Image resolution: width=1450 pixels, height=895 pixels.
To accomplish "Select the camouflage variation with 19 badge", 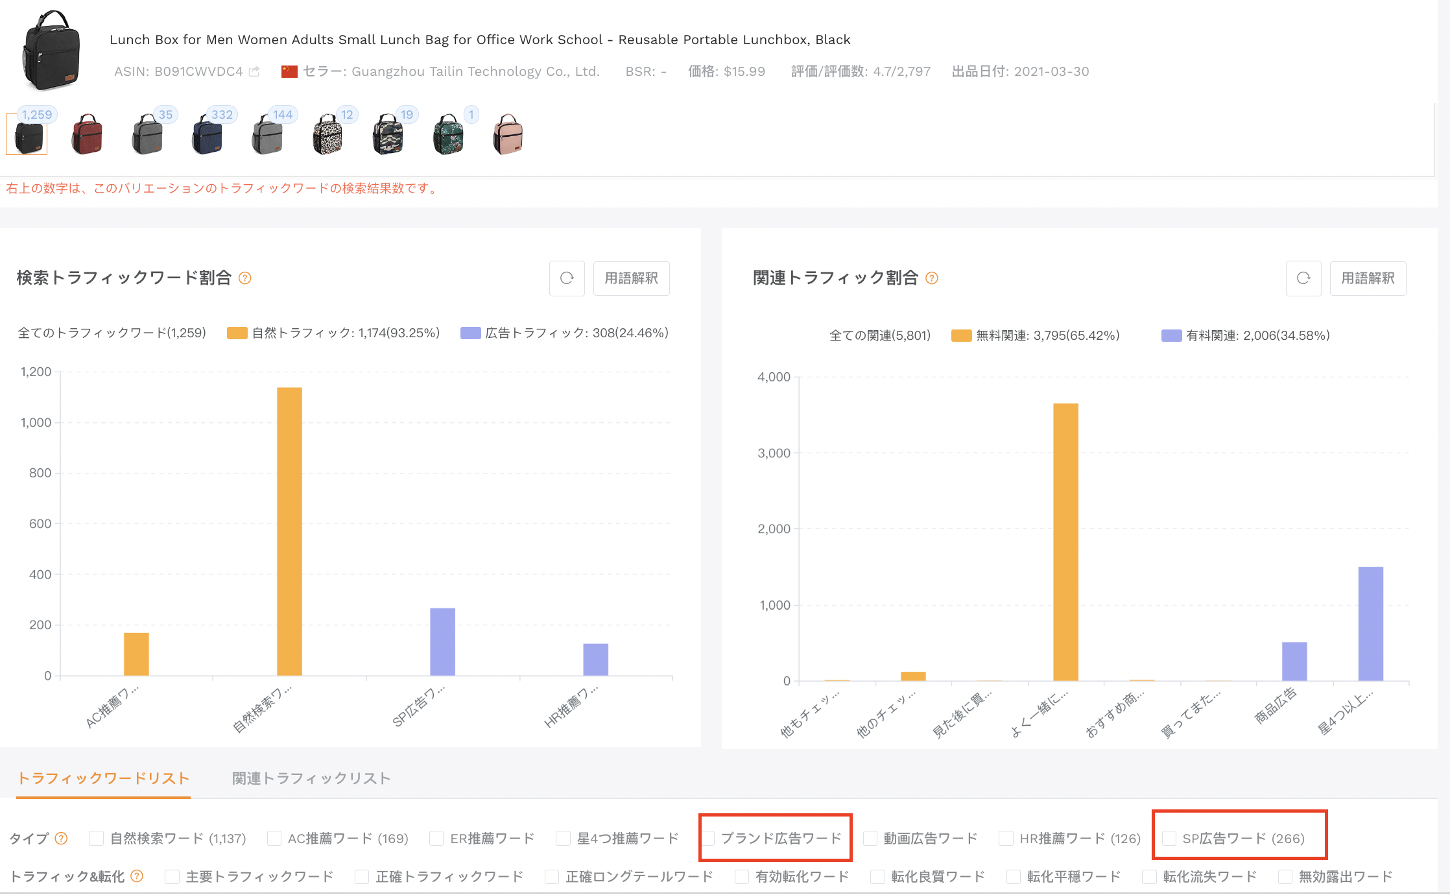I will point(388,135).
